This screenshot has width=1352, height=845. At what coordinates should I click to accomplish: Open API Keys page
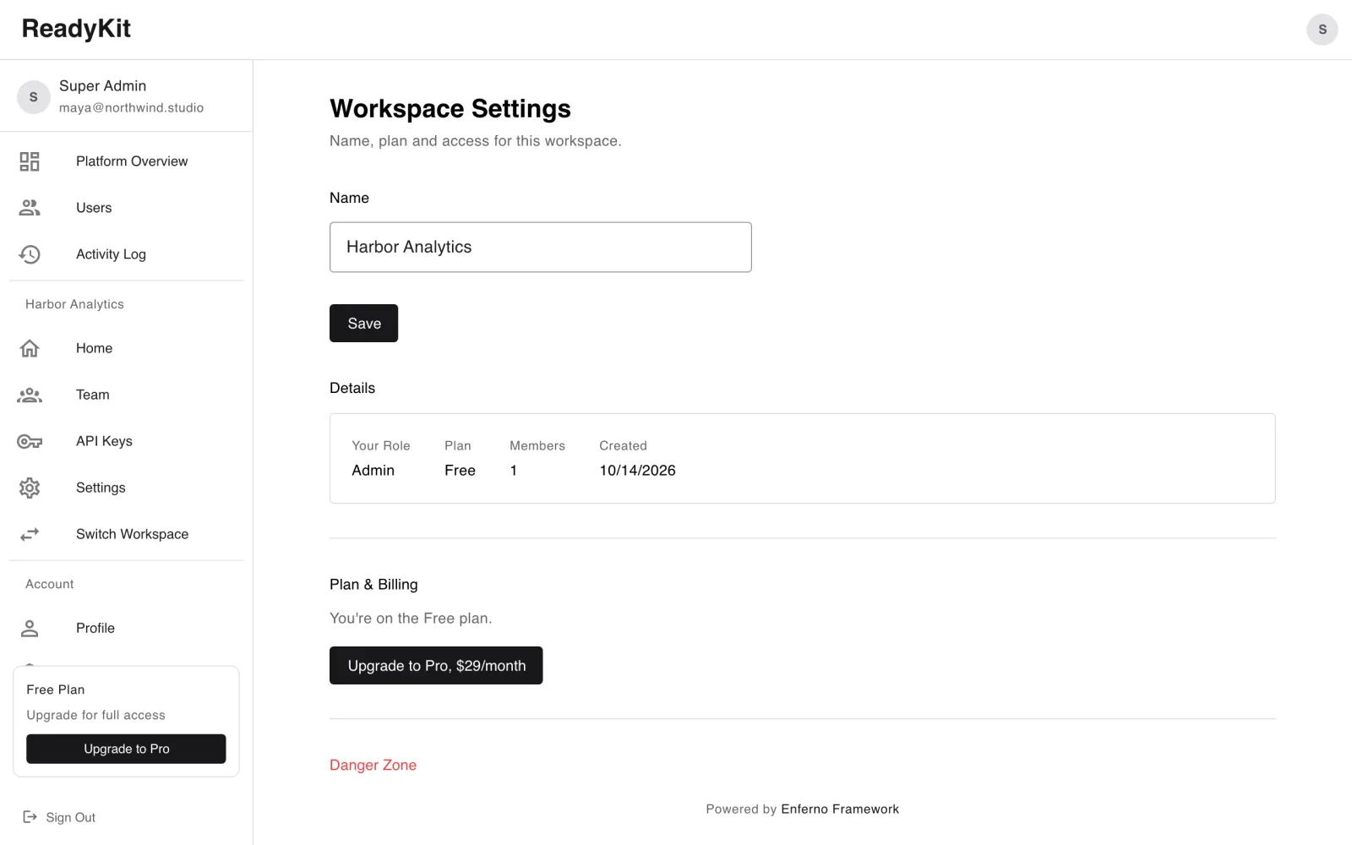point(126,441)
